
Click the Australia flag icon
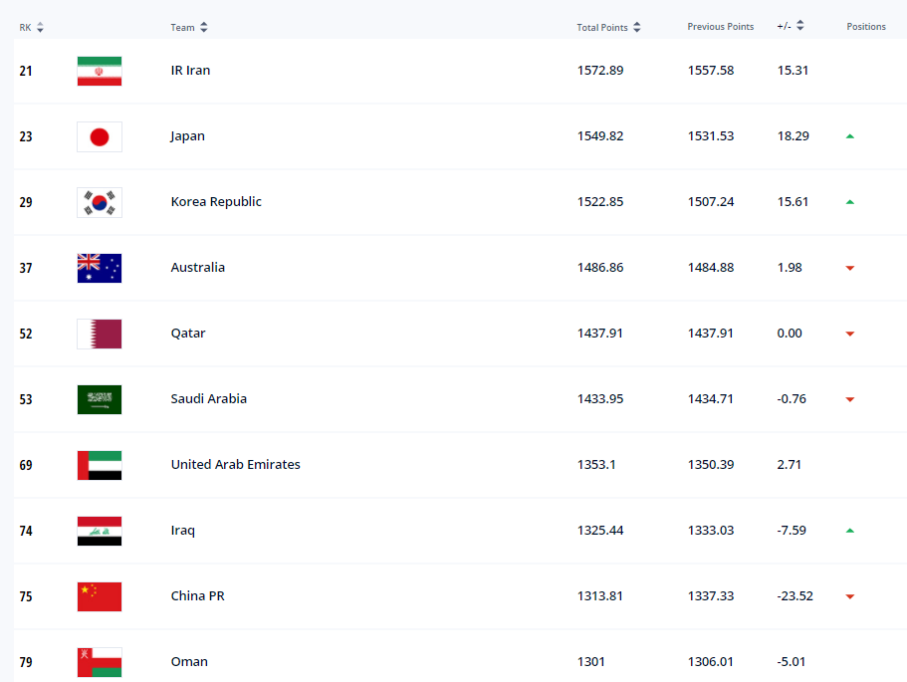(100, 268)
